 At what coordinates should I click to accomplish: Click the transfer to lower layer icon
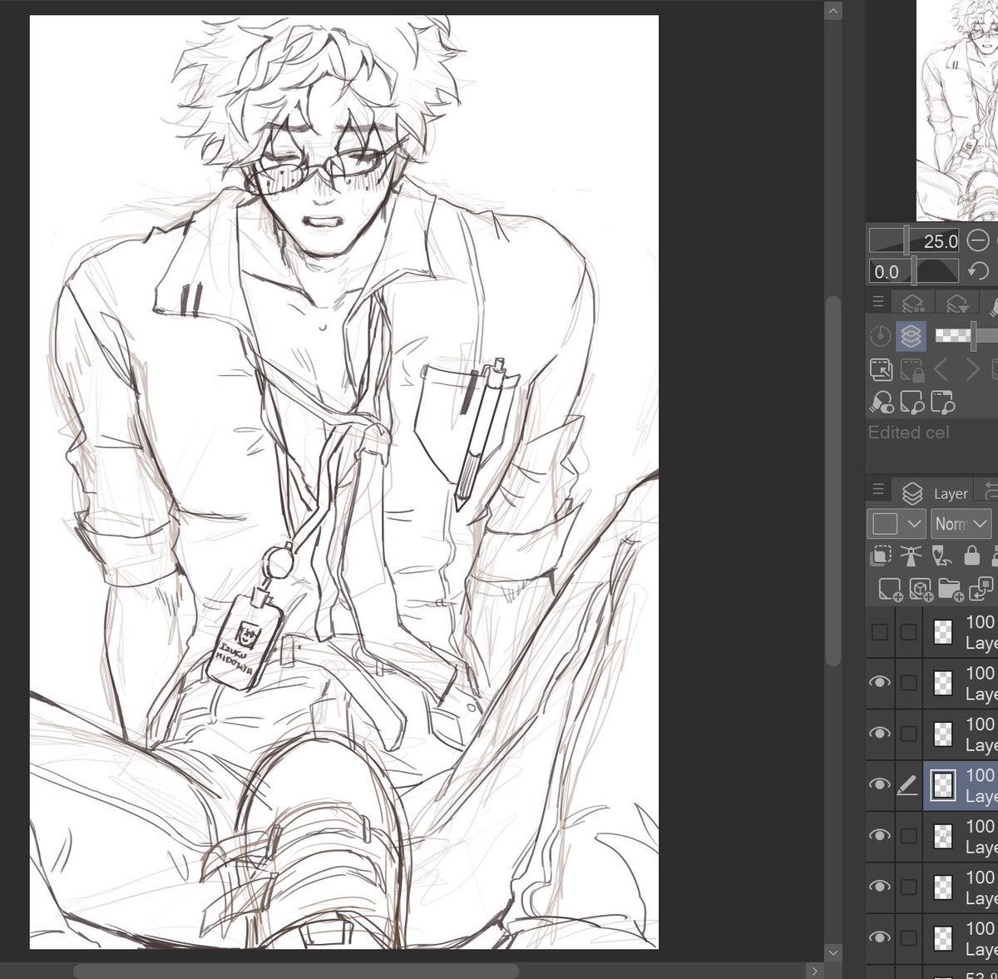[981, 590]
